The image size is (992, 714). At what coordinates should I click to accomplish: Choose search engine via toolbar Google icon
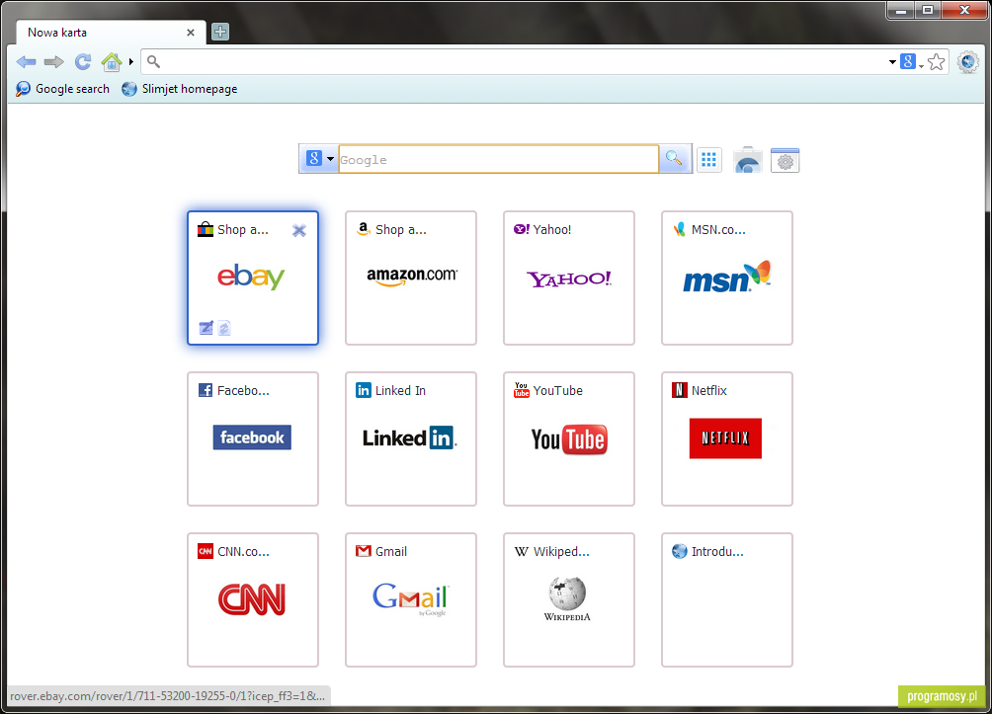908,62
